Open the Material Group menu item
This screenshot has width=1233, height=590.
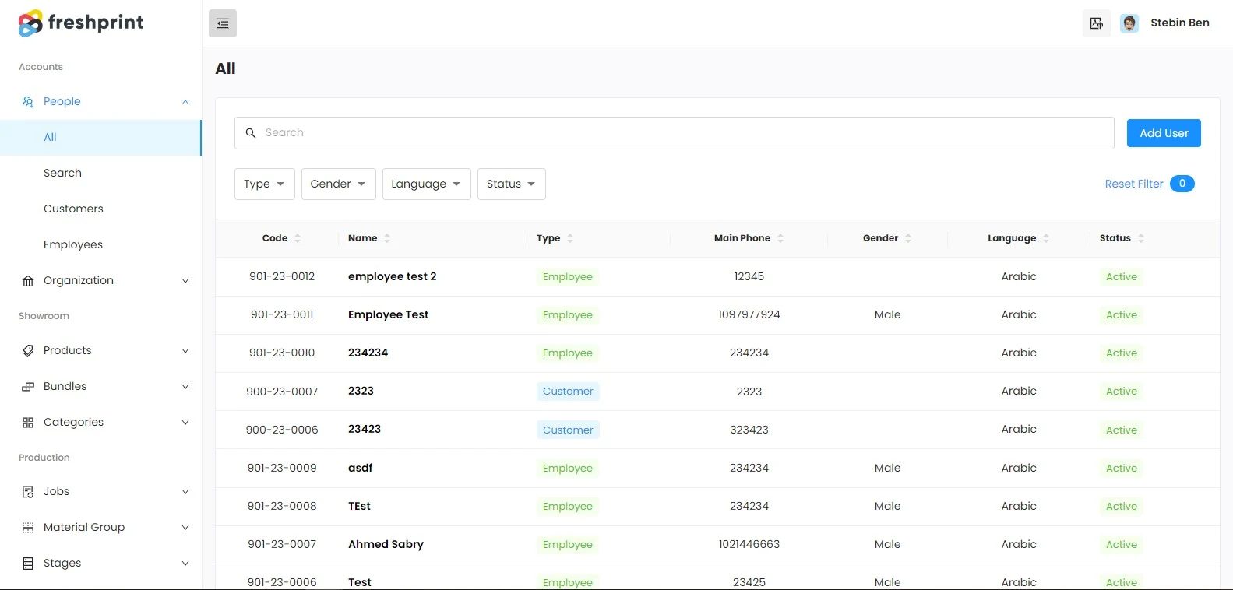(x=100, y=527)
